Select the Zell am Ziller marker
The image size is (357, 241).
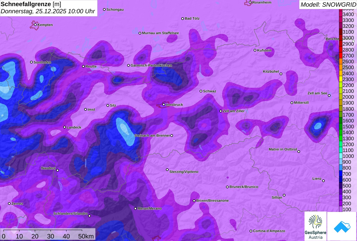coord(221,111)
